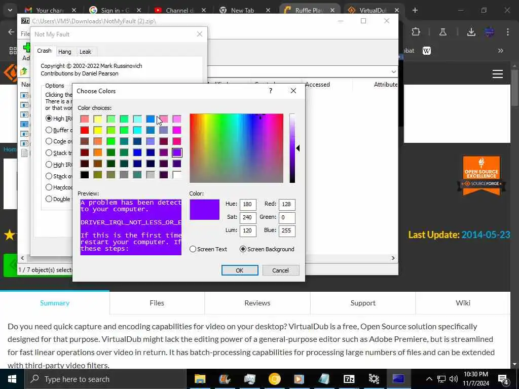Click the 7-Zip taskbar icon

click(349, 379)
